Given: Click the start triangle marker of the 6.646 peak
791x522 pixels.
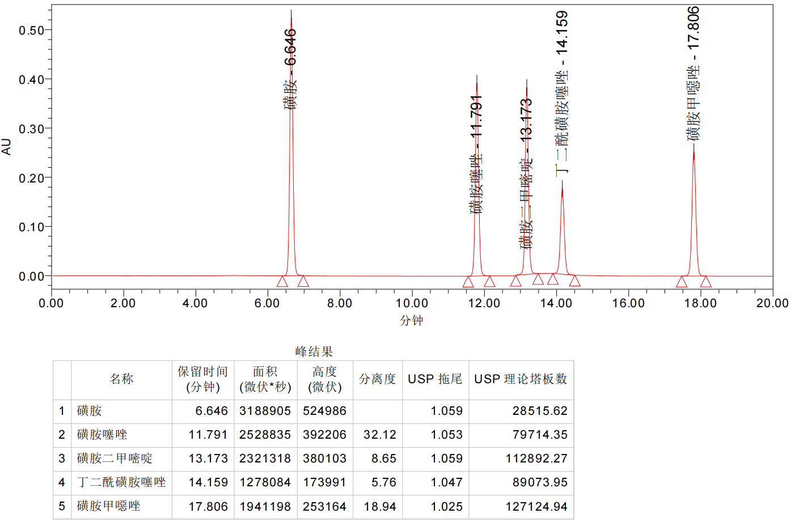Looking at the screenshot, I should click(x=282, y=282).
